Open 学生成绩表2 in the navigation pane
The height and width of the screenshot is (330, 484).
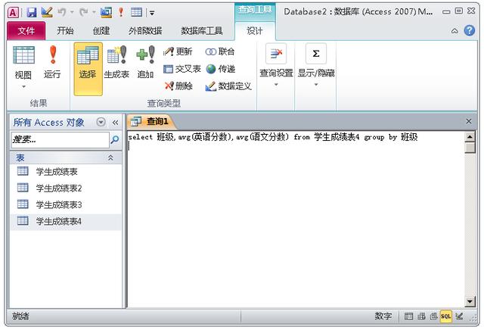pyautogui.click(x=58, y=188)
